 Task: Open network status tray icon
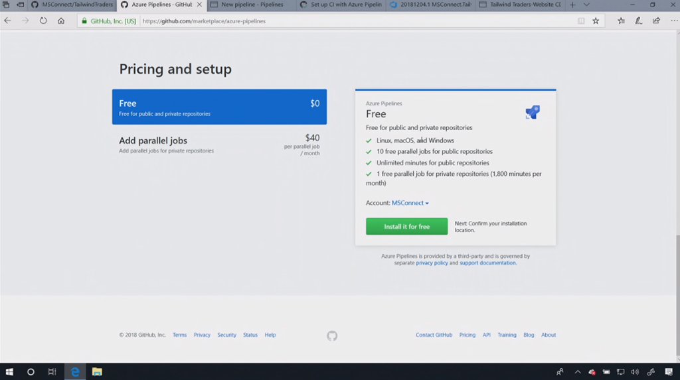(x=621, y=372)
